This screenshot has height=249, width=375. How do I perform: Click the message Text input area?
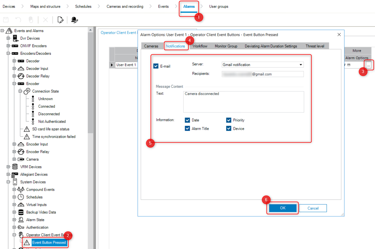click(243, 102)
